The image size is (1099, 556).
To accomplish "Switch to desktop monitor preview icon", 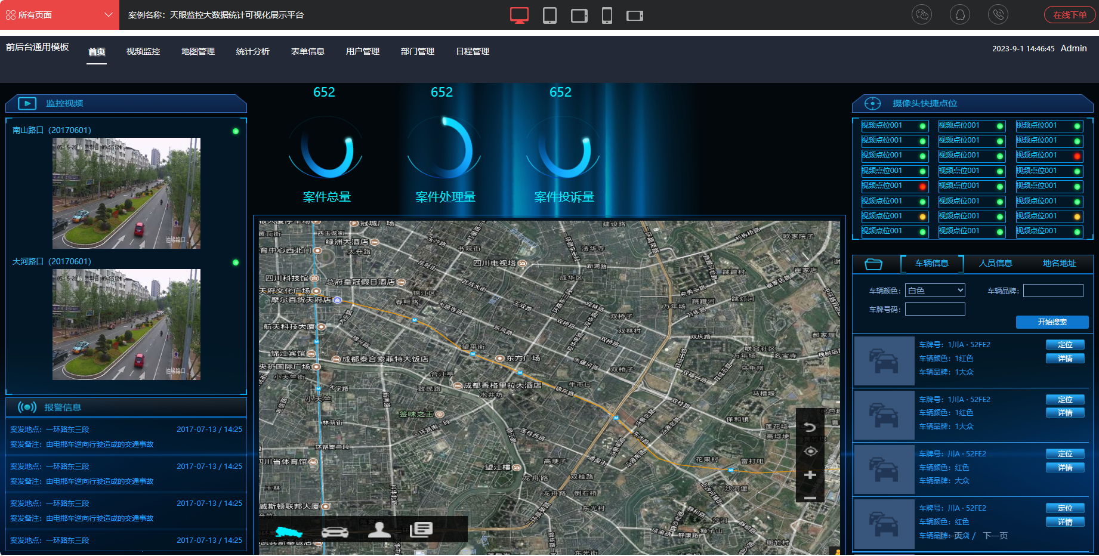I will (519, 15).
